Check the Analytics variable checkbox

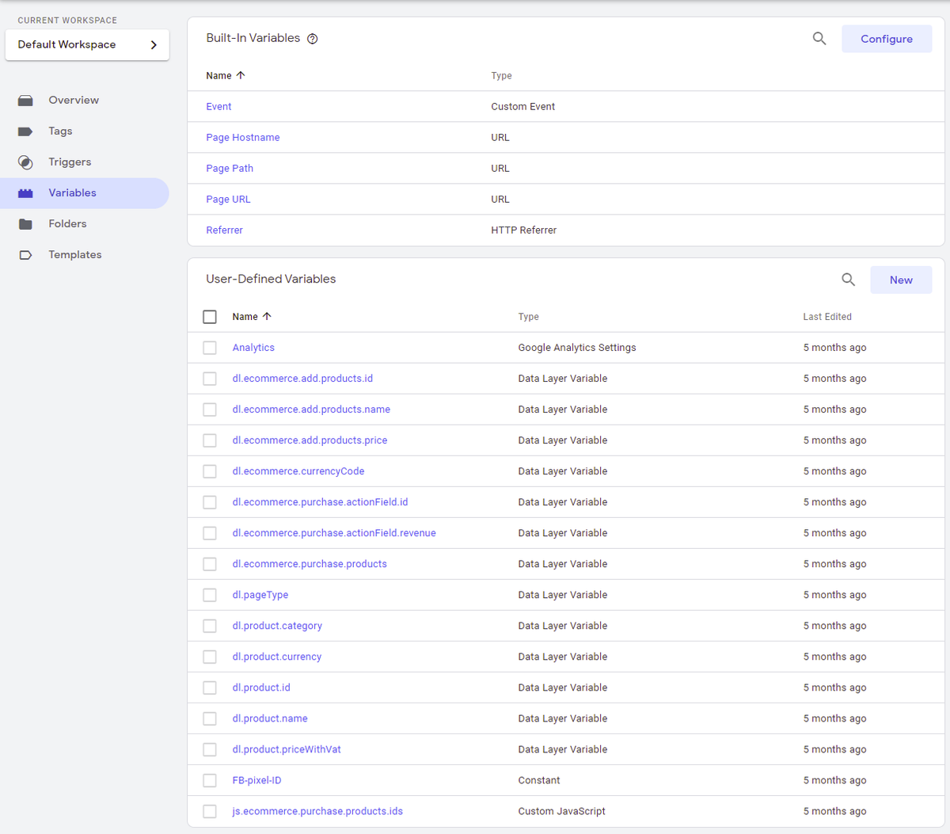[210, 348]
